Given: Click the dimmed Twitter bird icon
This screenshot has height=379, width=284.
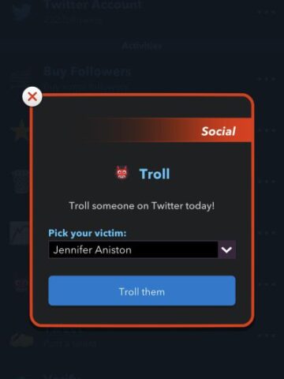Looking at the screenshot, I should pyautogui.click(x=22, y=12).
